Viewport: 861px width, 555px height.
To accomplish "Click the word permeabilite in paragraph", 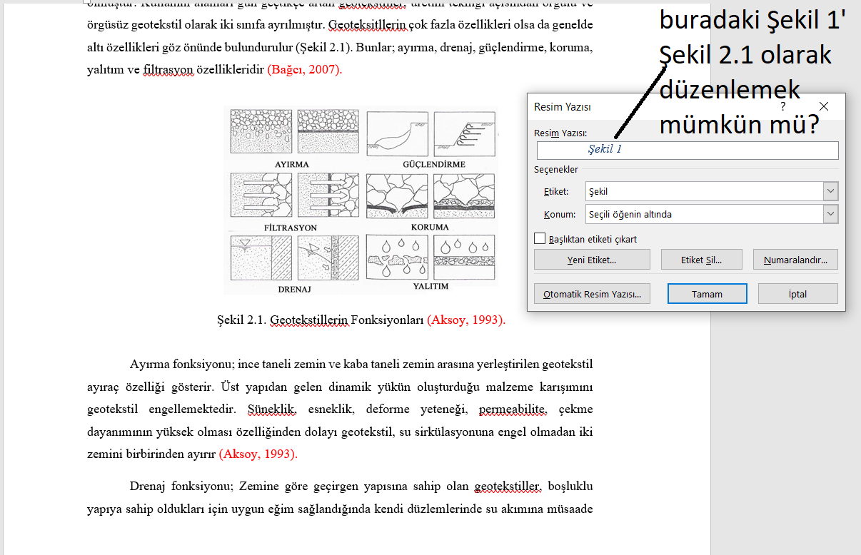I will (513, 409).
